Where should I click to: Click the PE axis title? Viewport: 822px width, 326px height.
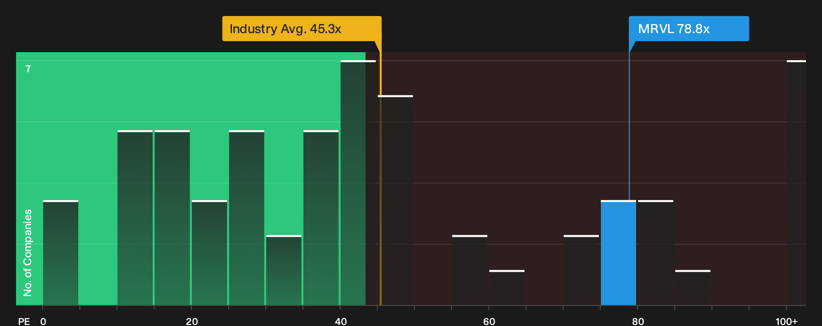24,321
